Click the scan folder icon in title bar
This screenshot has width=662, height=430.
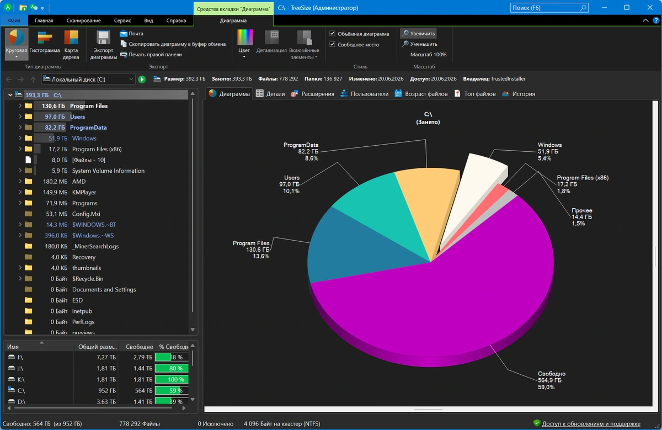(23, 8)
